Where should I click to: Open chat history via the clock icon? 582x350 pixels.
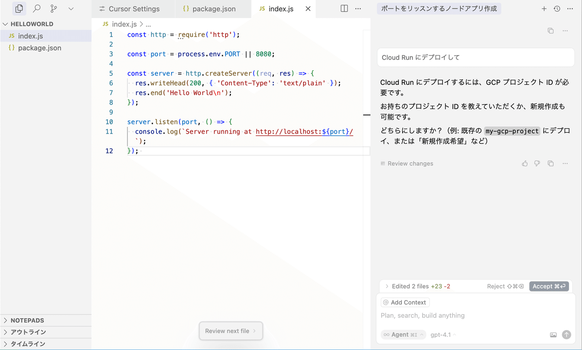point(557,8)
